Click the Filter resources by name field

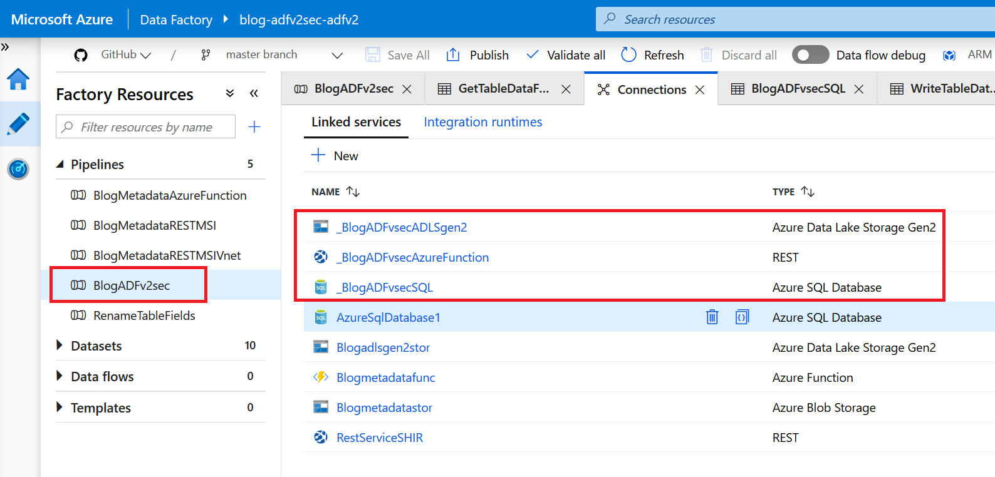coord(146,127)
